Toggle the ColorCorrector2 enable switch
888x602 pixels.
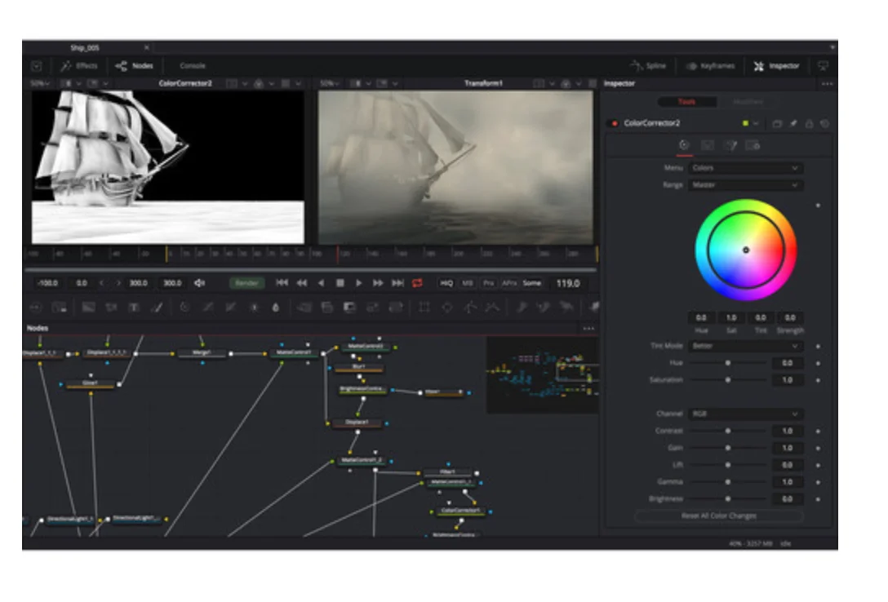[x=615, y=123]
